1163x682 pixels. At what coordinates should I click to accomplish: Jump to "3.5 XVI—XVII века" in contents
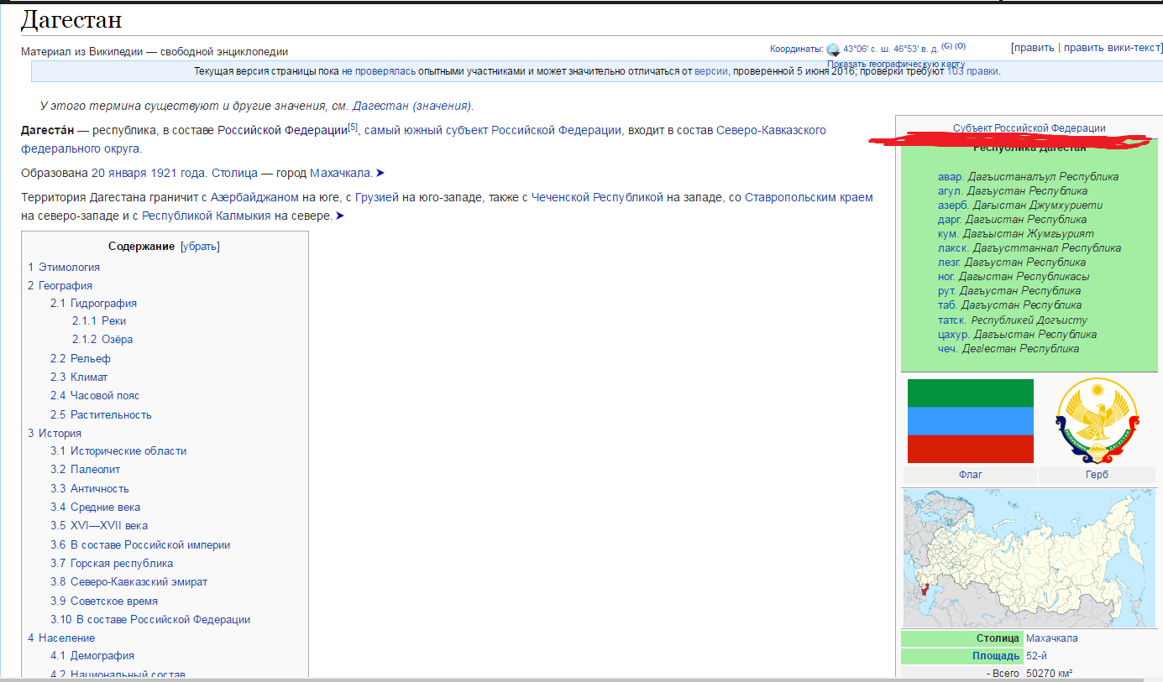click(x=99, y=526)
